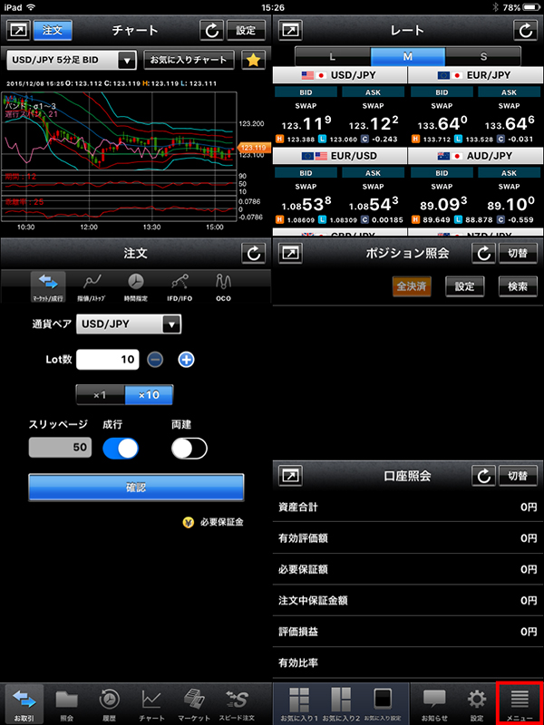Tap the star favorite icon on chart
The height and width of the screenshot is (725, 544).
coord(252,61)
